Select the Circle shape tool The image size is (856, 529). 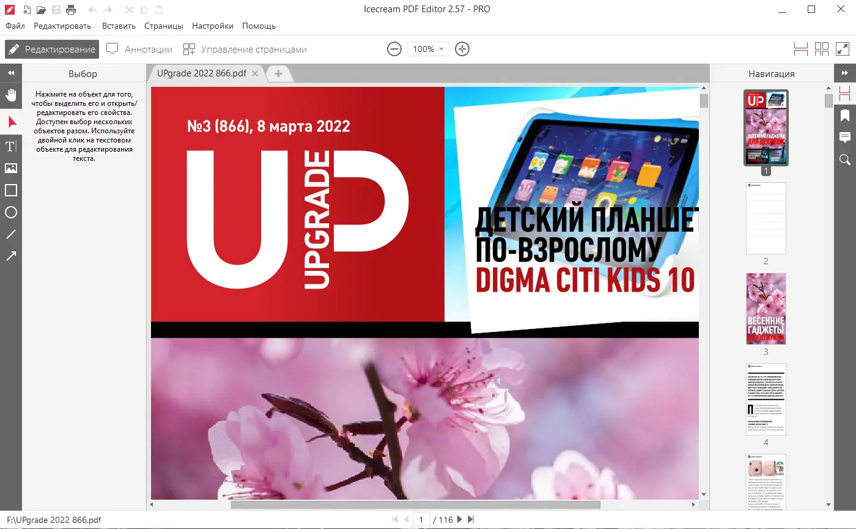[11, 212]
